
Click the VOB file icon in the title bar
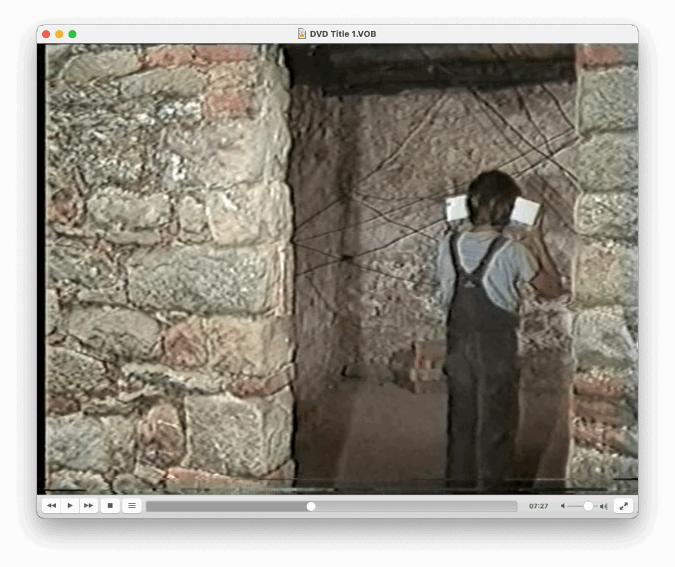[302, 34]
